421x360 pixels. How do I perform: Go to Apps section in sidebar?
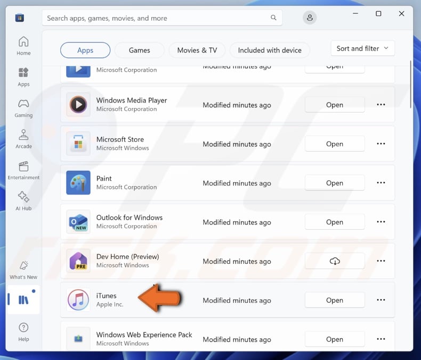23,76
